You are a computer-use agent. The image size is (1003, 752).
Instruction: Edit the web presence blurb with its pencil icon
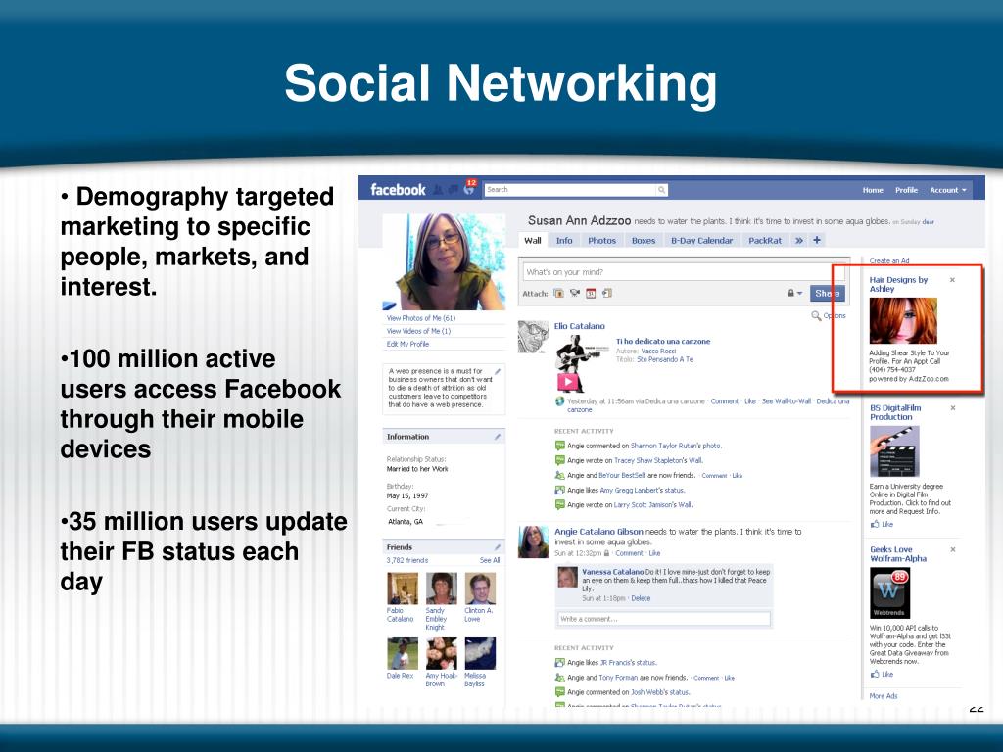(498, 371)
